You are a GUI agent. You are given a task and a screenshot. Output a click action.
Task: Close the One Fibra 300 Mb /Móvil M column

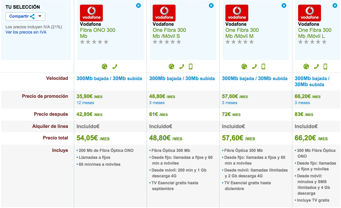point(284,5)
